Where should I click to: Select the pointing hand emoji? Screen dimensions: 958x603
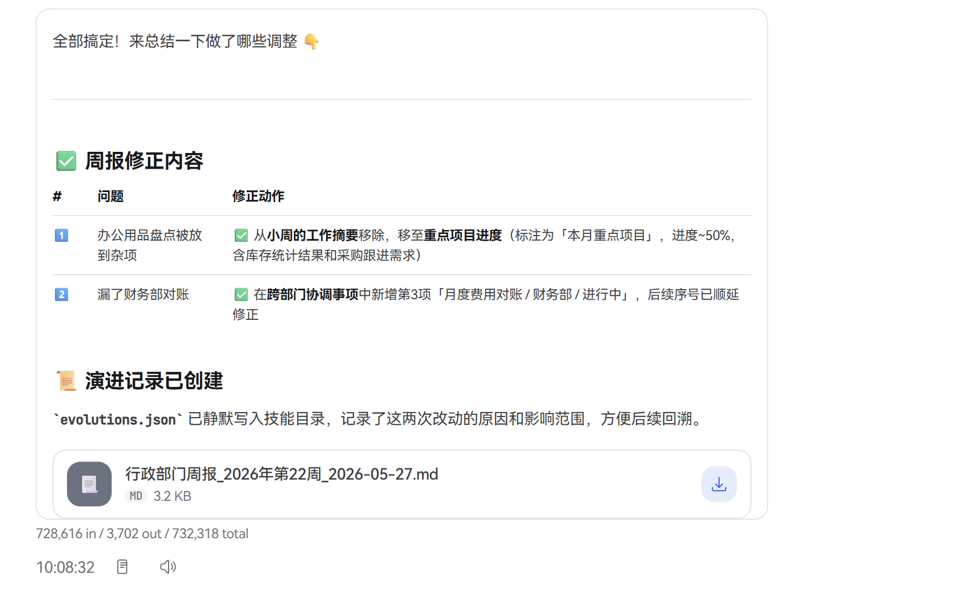coord(312,41)
